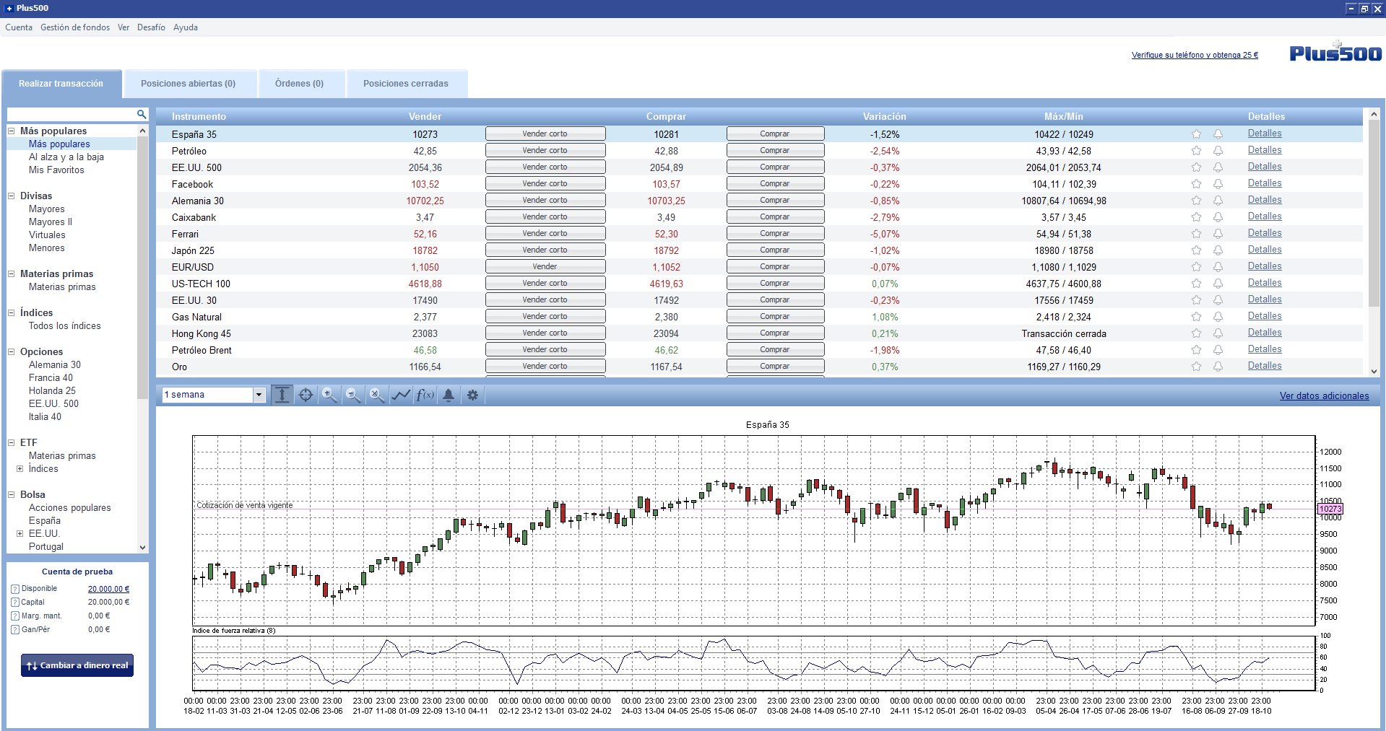This screenshot has width=1386, height=731.
Task: Open the f(x) indicators tool
Action: (425, 395)
